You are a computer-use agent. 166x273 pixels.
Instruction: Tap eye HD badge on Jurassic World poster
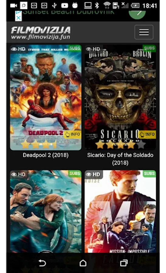(19, 174)
